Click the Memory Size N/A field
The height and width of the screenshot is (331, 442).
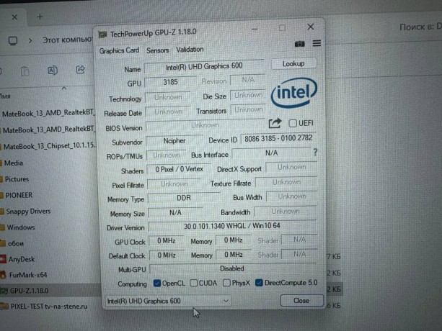click(x=175, y=213)
